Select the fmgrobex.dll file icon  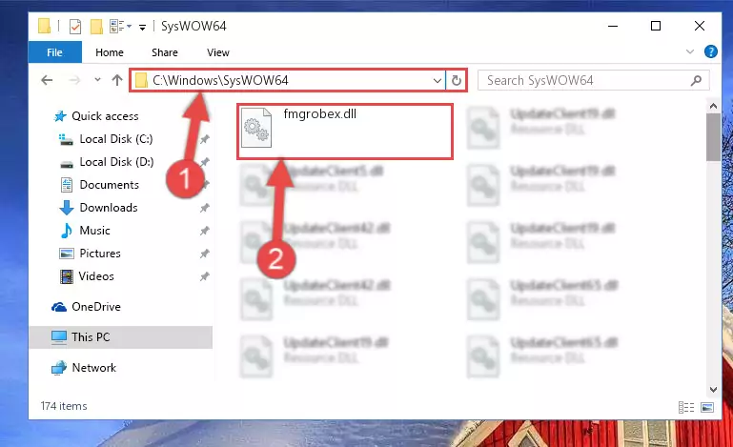[x=256, y=127]
